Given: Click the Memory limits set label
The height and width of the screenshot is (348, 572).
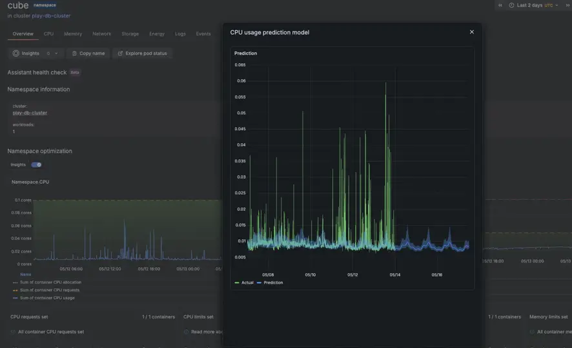Looking at the screenshot, I should click(x=549, y=316).
